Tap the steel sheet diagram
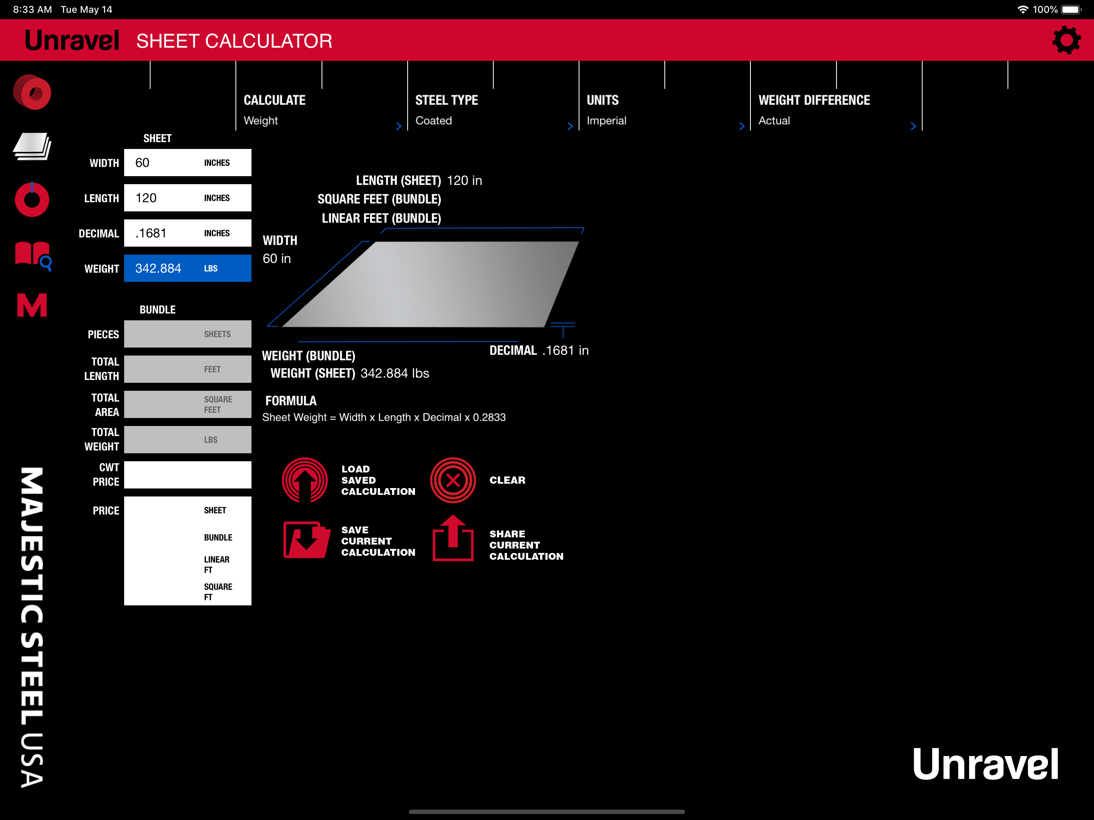This screenshot has width=1094, height=820. click(x=430, y=284)
